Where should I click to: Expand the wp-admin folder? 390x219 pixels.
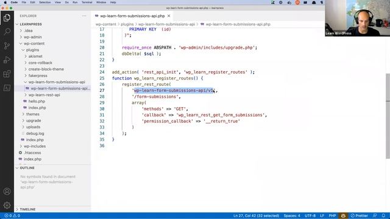click(x=21, y=37)
